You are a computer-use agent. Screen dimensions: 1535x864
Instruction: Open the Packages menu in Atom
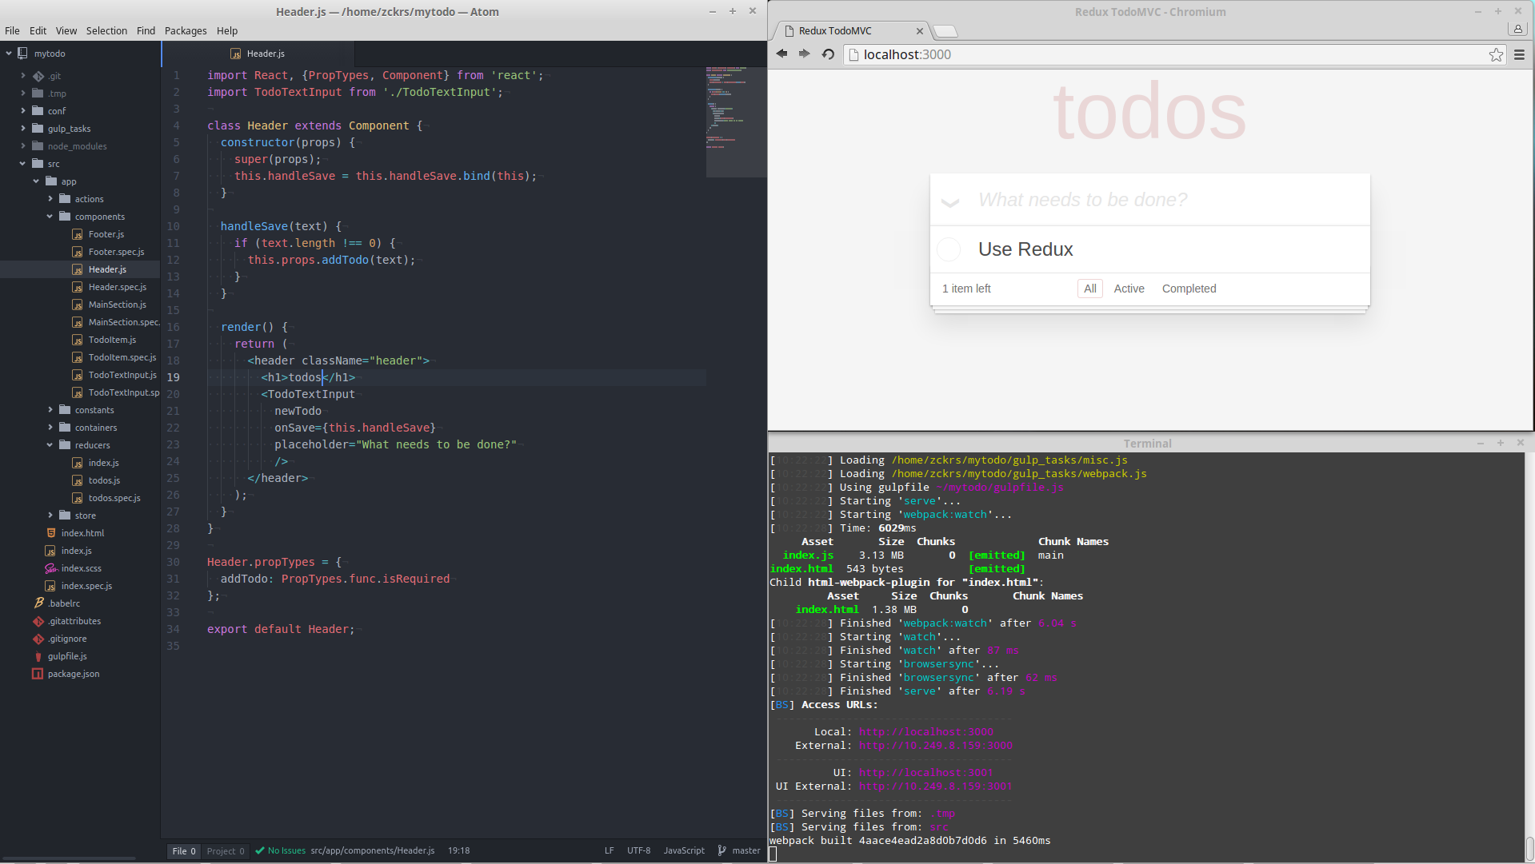tap(185, 30)
